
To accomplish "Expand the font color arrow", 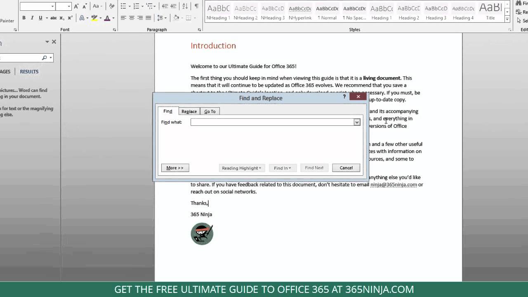I will (x=113, y=18).
